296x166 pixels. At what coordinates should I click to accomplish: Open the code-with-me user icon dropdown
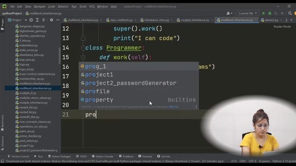point(229,13)
